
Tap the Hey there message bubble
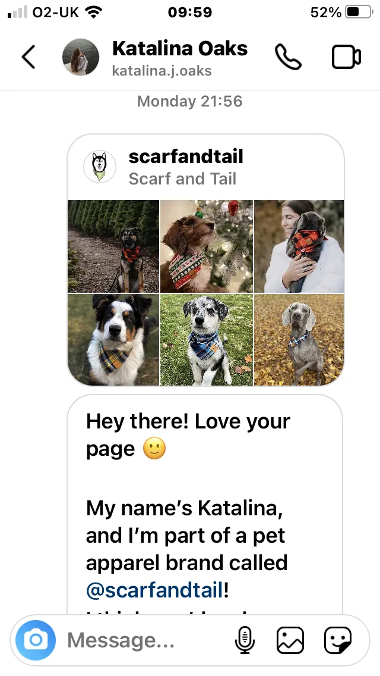point(205,505)
